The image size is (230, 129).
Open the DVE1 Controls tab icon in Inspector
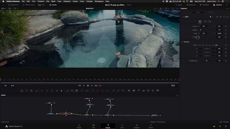click(x=200, y=21)
